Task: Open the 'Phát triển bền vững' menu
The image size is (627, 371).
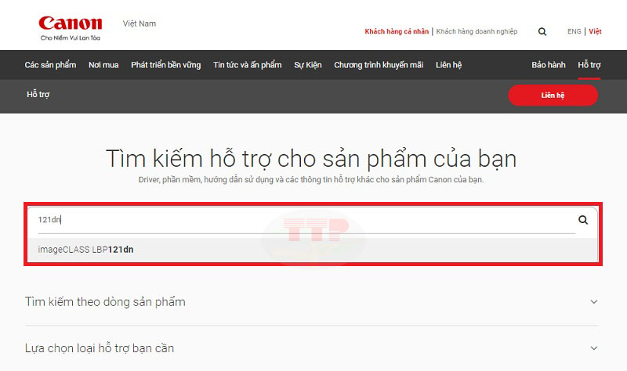Action: [166, 65]
